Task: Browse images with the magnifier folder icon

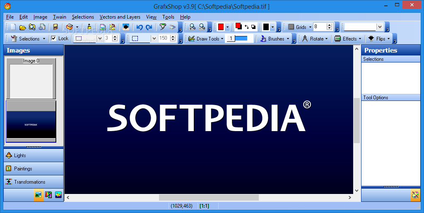Action: click(32, 27)
